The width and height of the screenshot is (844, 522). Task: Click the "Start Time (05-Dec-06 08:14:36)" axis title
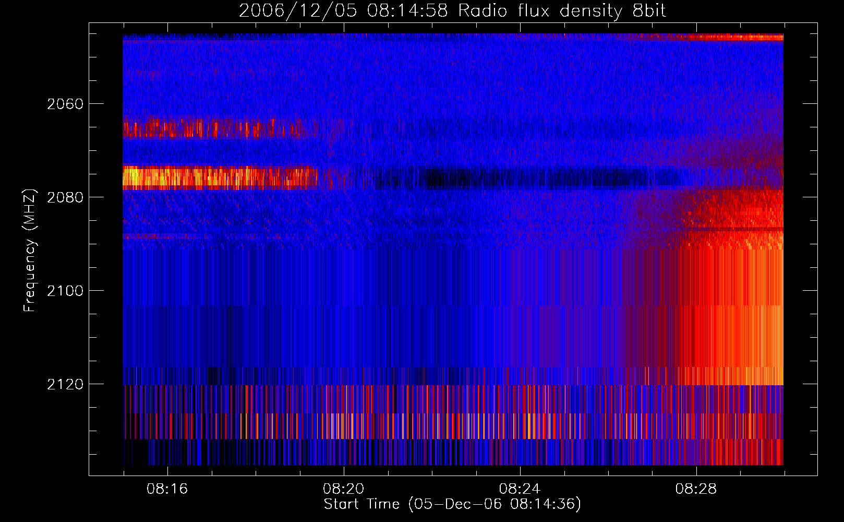coord(452,504)
